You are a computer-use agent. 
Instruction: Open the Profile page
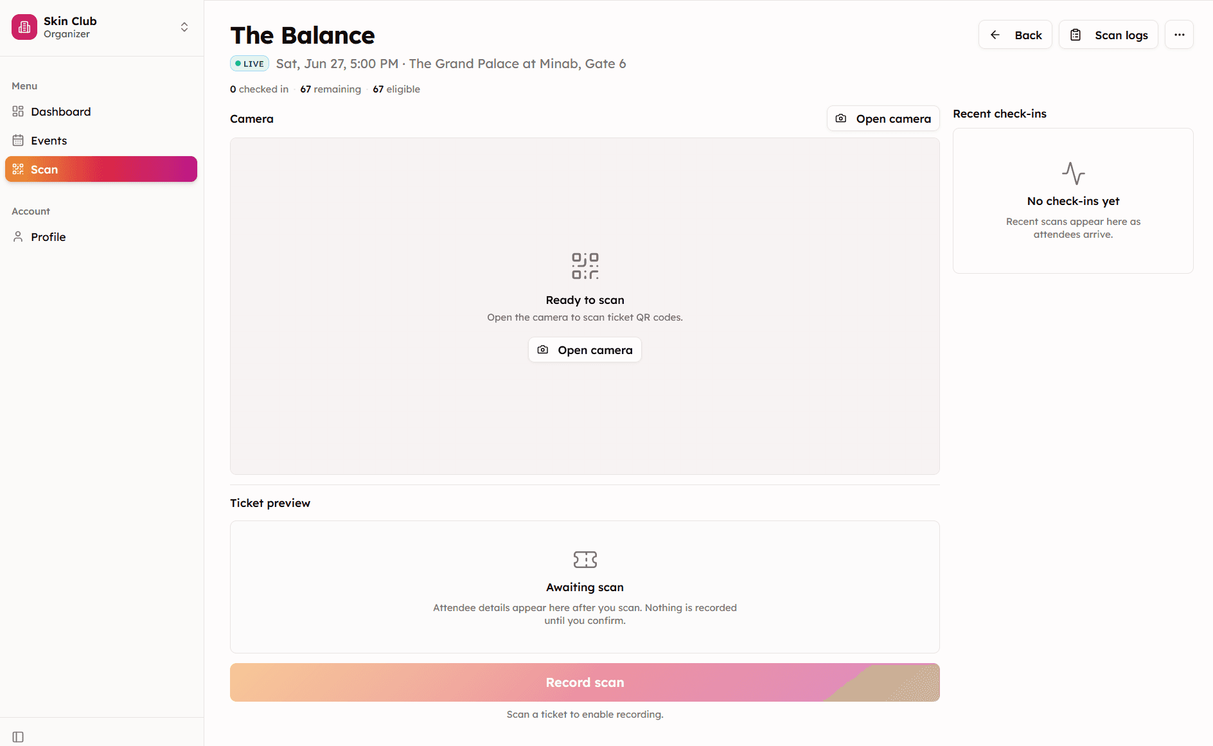point(102,237)
